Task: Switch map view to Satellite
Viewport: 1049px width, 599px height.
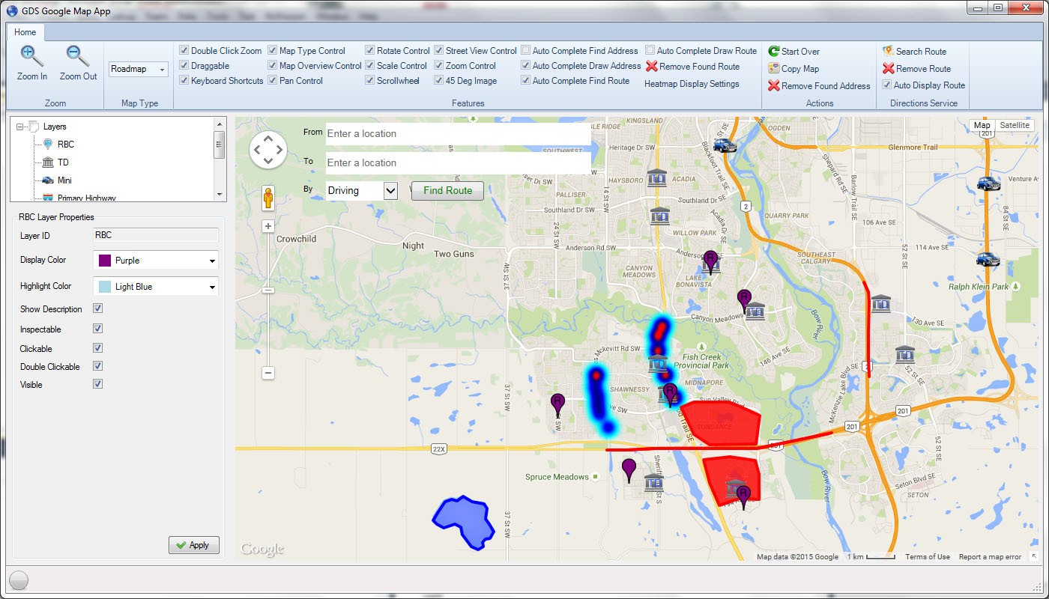Action: coord(1015,125)
